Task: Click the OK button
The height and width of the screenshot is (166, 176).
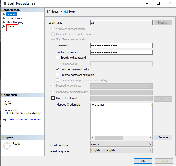Action: point(143,161)
